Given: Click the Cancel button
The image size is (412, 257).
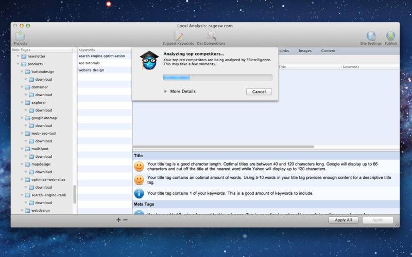Looking at the screenshot, I should pos(259,92).
